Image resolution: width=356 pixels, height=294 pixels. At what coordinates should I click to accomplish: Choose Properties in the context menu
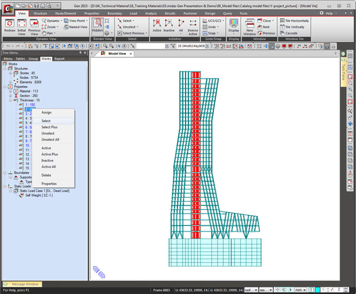[49, 184]
